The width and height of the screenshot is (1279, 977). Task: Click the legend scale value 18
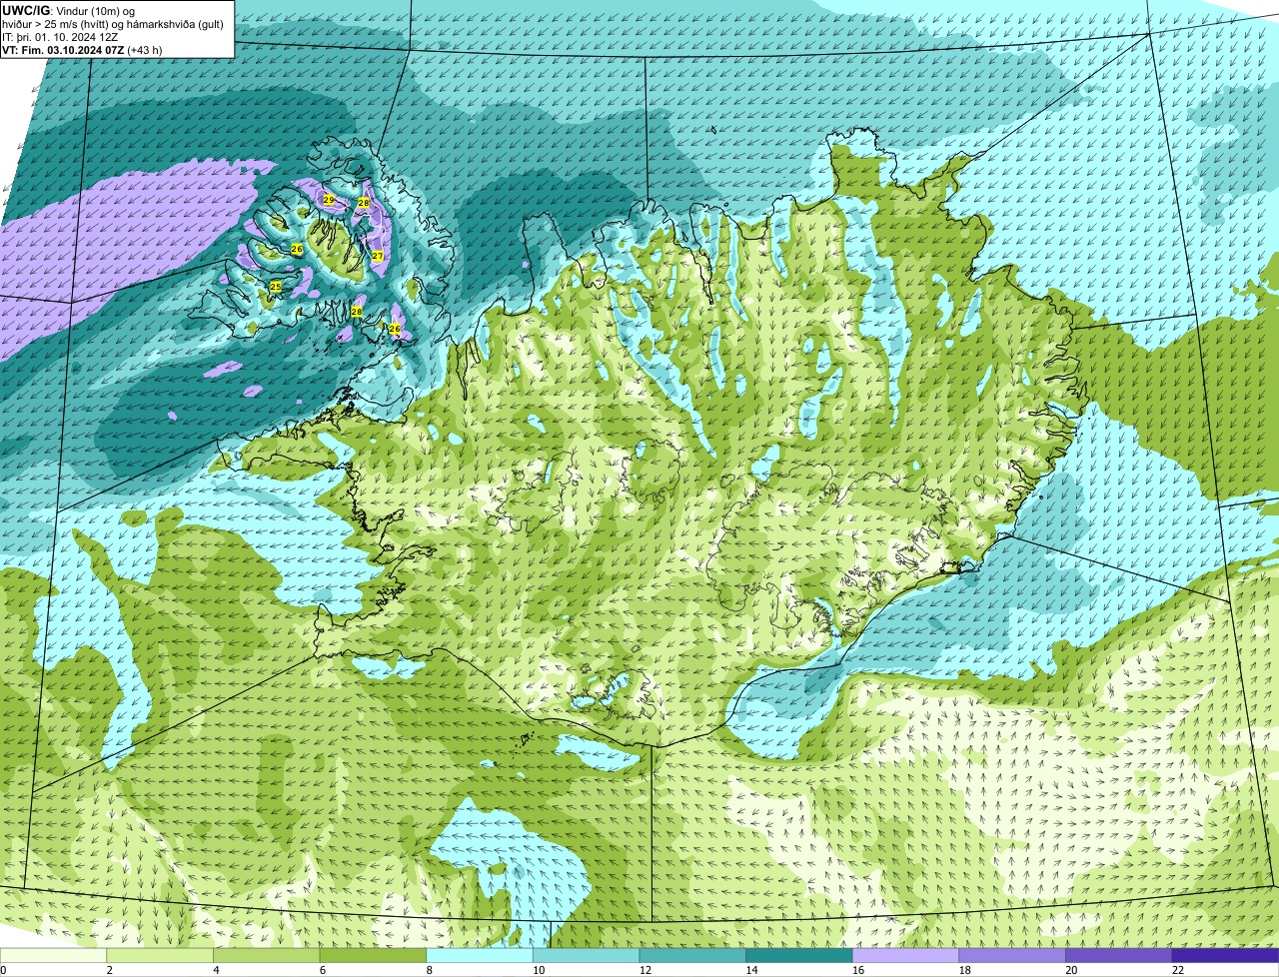pyautogui.click(x=965, y=970)
